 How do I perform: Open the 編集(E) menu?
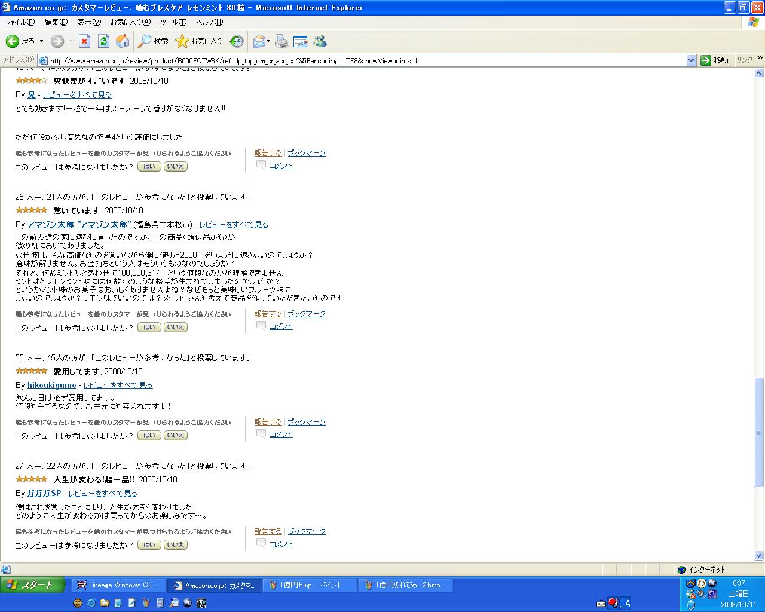56,22
